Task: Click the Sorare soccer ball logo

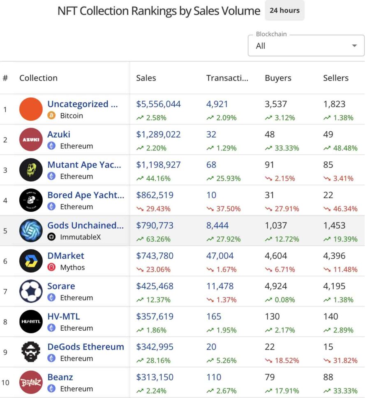Action: [x=31, y=291]
